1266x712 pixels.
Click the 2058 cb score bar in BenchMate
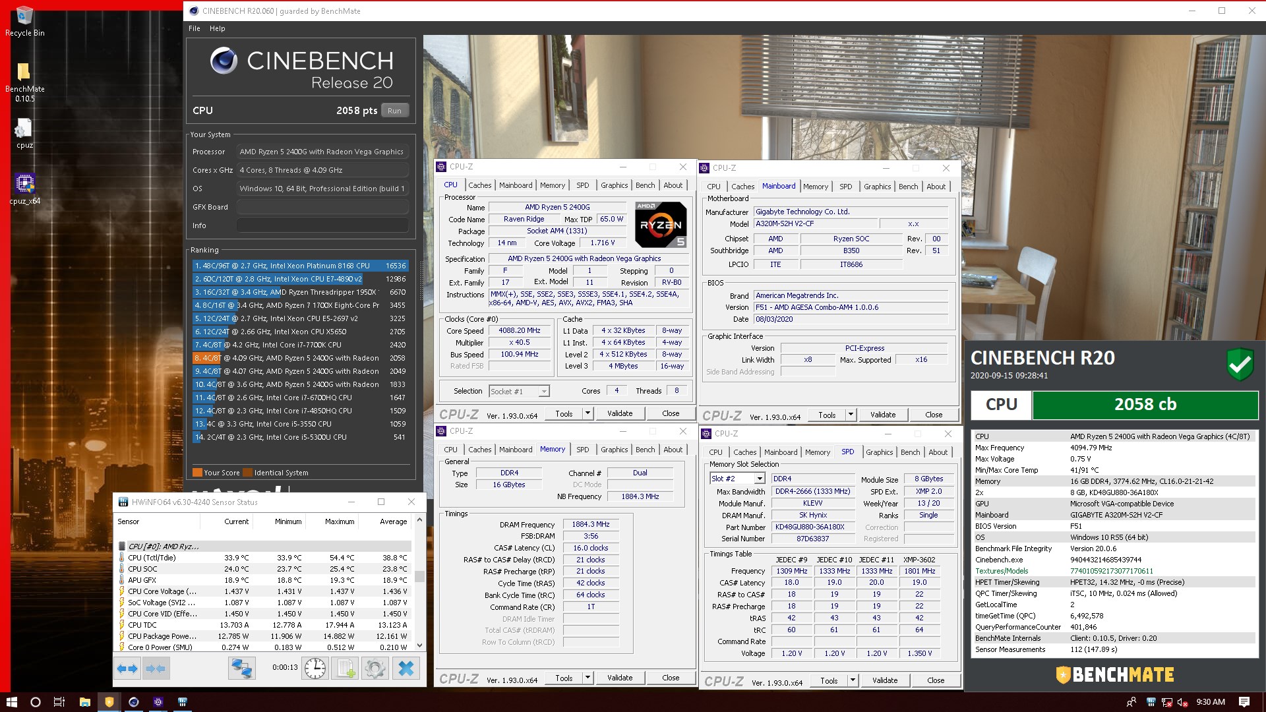1145,405
